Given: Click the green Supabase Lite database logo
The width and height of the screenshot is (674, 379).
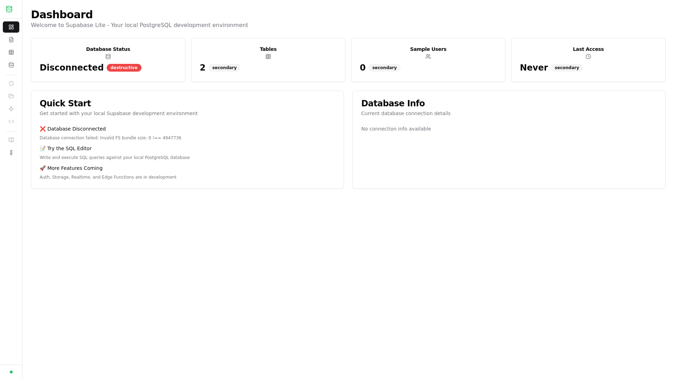Looking at the screenshot, I should coord(9,9).
